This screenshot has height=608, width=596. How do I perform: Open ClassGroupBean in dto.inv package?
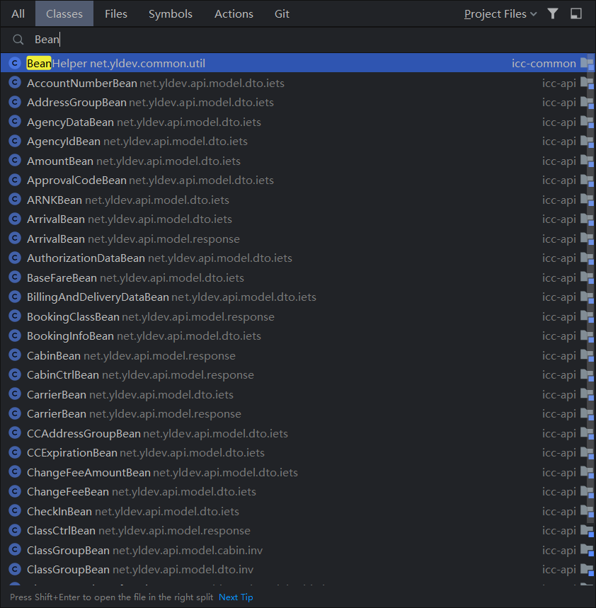click(x=298, y=570)
